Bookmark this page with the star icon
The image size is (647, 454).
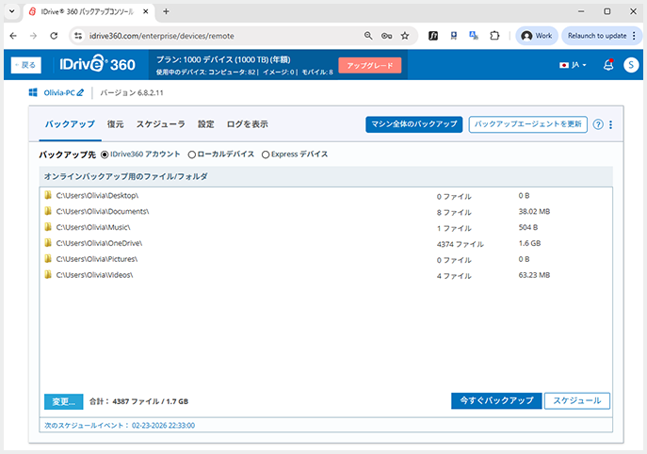tap(405, 36)
